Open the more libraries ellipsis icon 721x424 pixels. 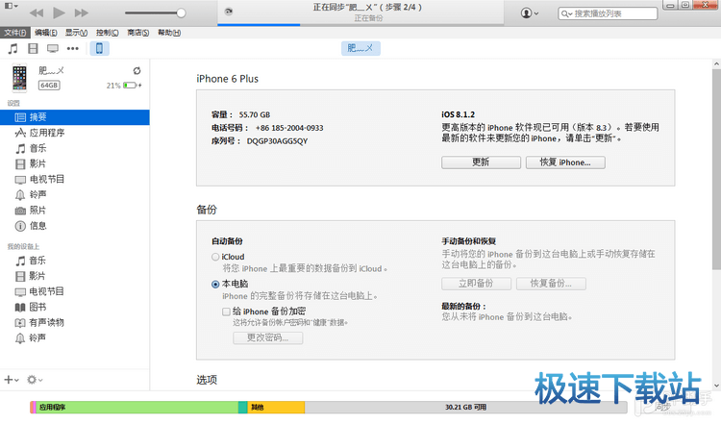click(73, 48)
